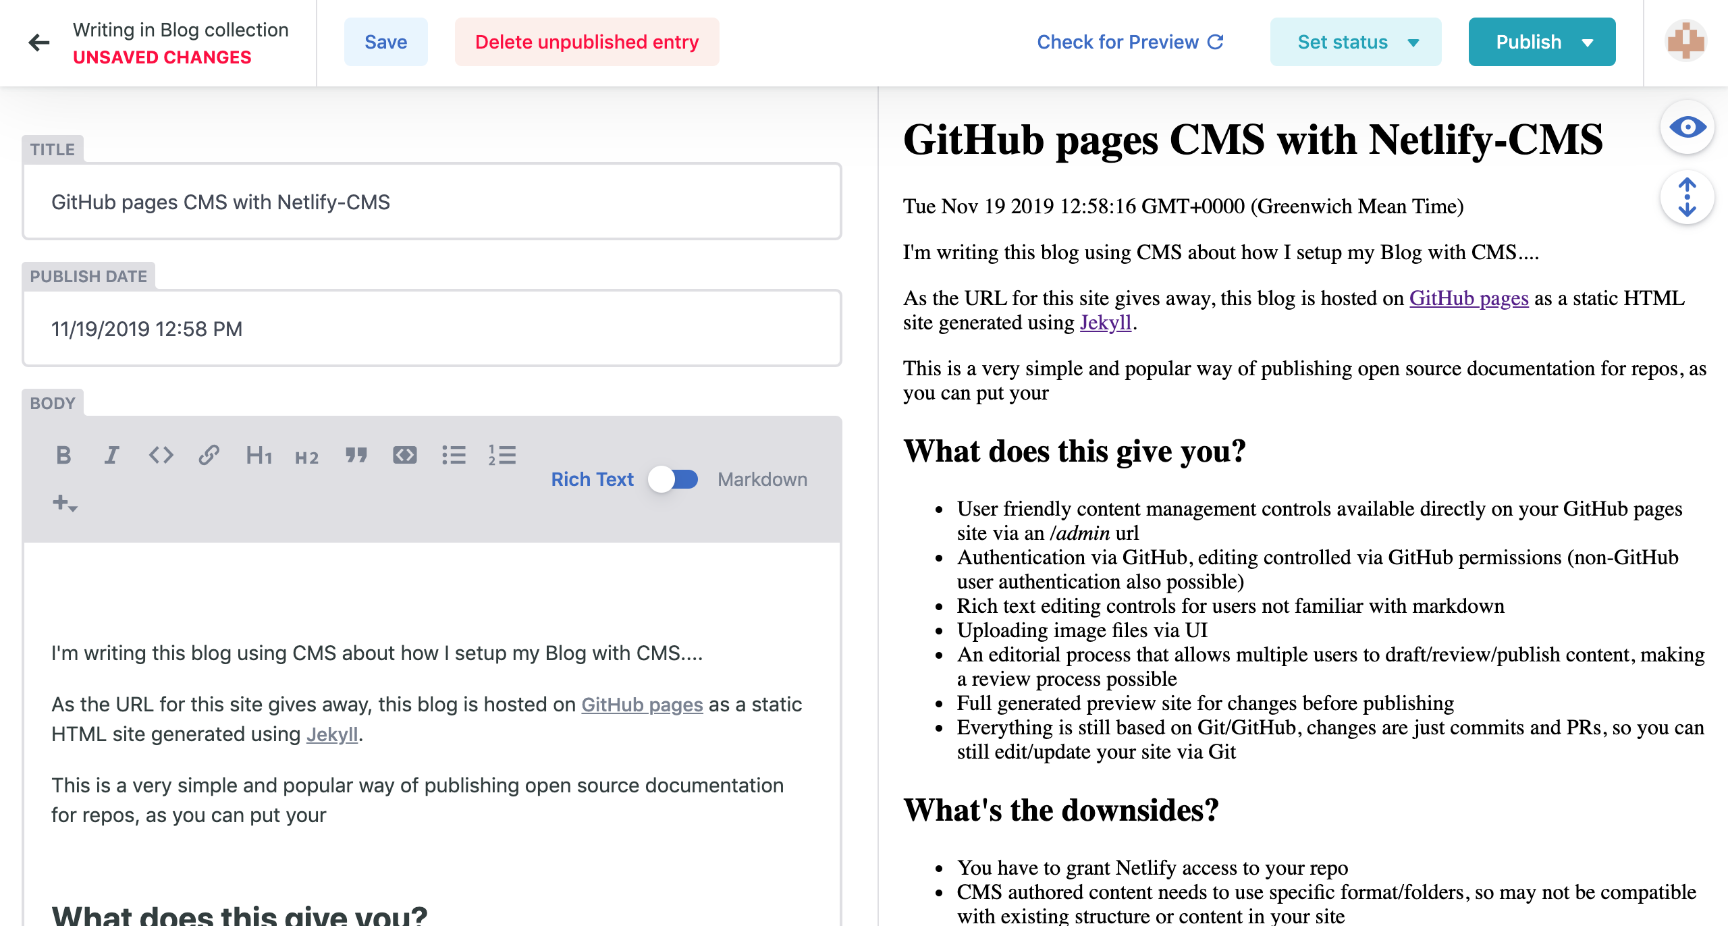Click the refresh icon beside Check for Preview
This screenshot has height=926, width=1728.
(x=1216, y=42)
